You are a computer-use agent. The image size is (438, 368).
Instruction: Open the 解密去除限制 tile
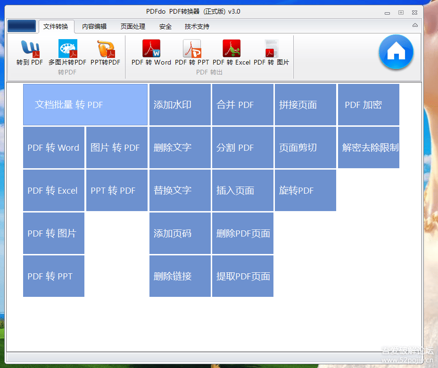pyautogui.click(x=368, y=147)
